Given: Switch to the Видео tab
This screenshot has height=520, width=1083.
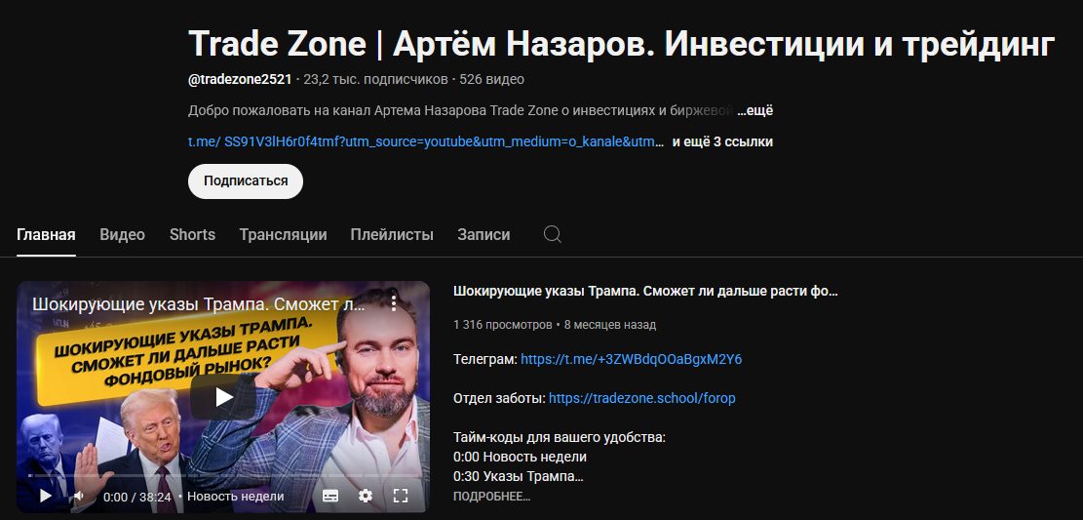Looking at the screenshot, I should 122,234.
